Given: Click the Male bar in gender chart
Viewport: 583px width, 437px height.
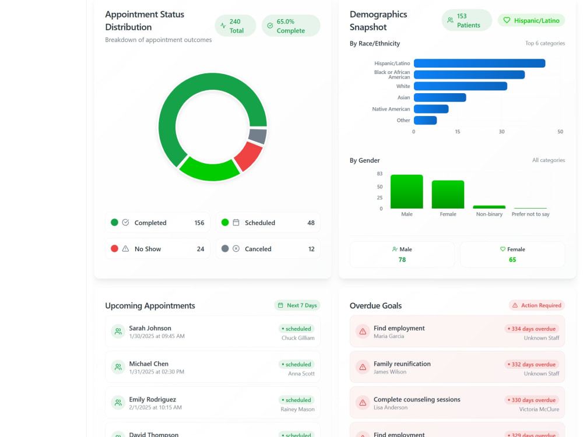Looking at the screenshot, I should click(407, 191).
